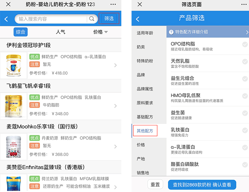Screen dimensions: 249x192
Task: Click the 筛选 button
Action: 109,19
